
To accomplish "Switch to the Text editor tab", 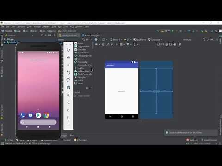I will 72,136.
